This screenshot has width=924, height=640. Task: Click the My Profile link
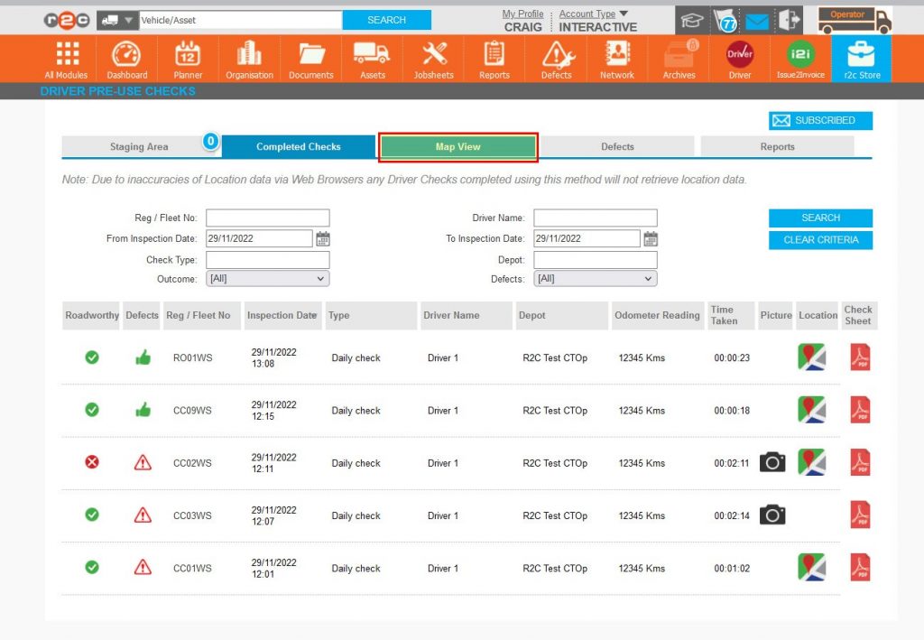pyautogui.click(x=522, y=14)
